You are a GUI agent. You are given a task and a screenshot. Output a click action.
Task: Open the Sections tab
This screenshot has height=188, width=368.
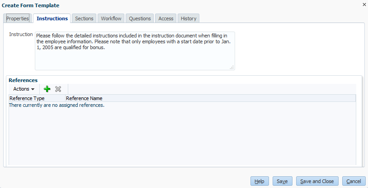coord(84,18)
